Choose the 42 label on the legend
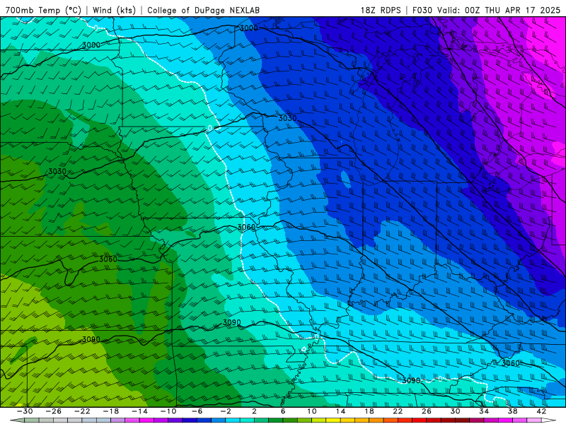The image size is (566, 424). click(541, 411)
